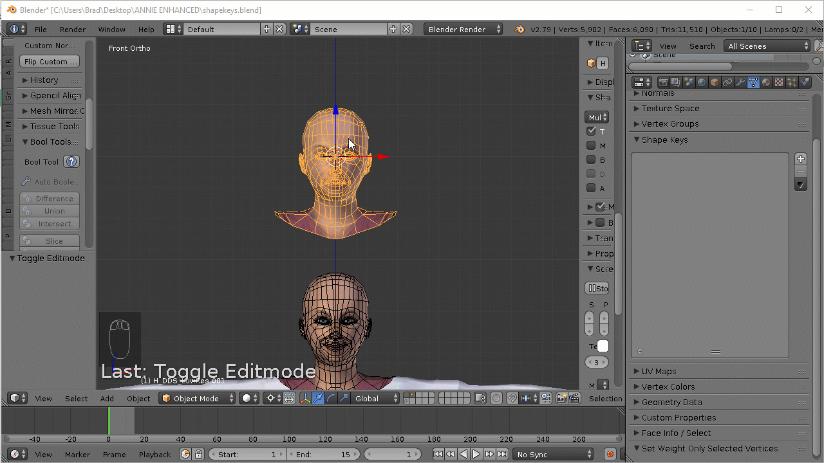This screenshot has height=463, width=824.
Task: Select the translate manipulator arrow icon
Action: (x=318, y=399)
